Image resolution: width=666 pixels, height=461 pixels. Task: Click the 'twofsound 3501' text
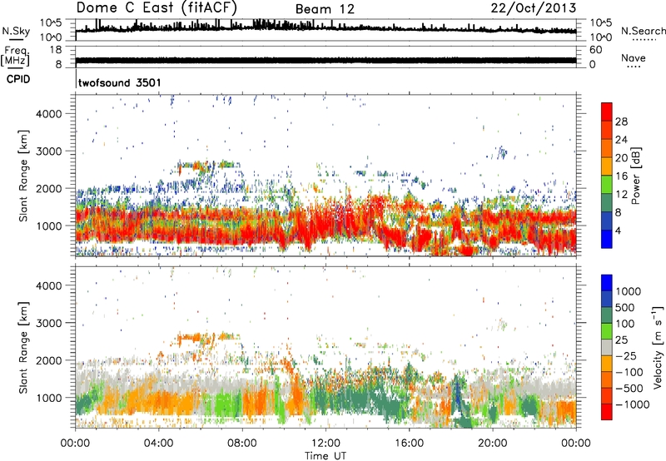pyautogui.click(x=119, y=82)
